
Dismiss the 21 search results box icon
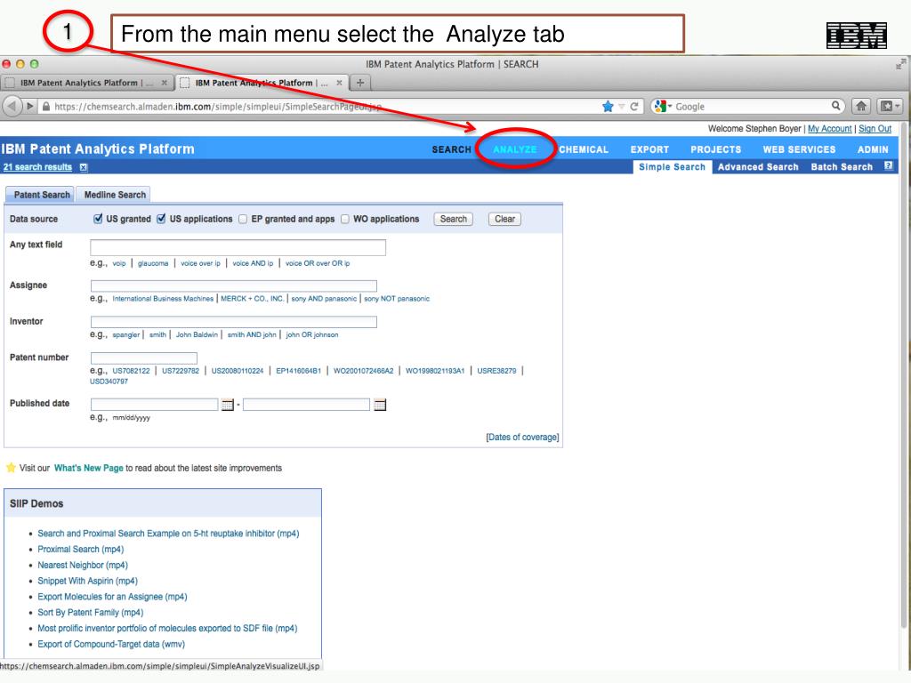84,167
